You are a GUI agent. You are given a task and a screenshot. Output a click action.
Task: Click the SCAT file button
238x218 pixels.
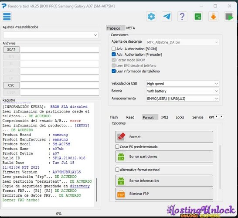pyautogui.click(x=11, y=50)
